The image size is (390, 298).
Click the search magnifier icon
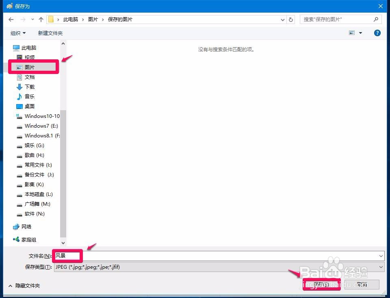pos(376,19)
